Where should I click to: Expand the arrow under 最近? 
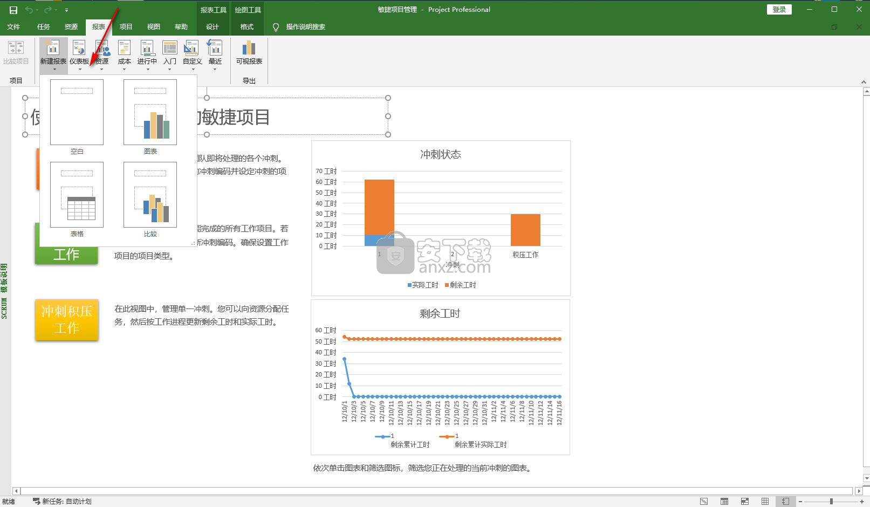(215, 69)
